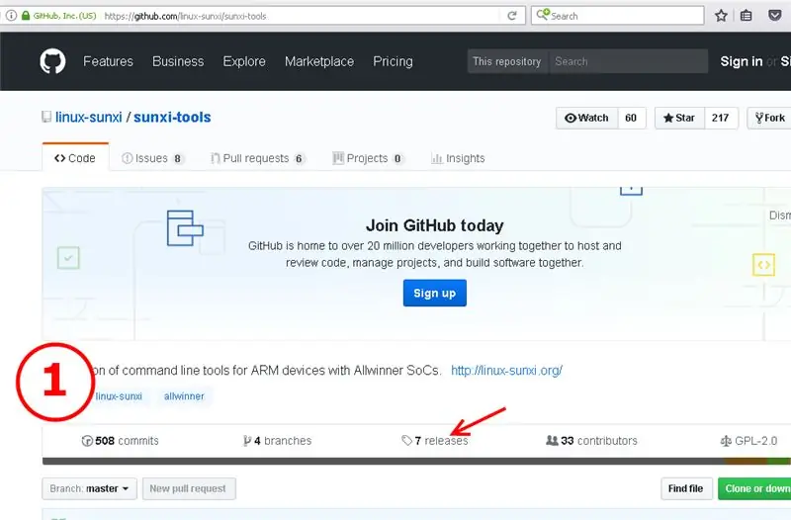Open the Features menu item
791x520 pixels.
coord(108,61)
